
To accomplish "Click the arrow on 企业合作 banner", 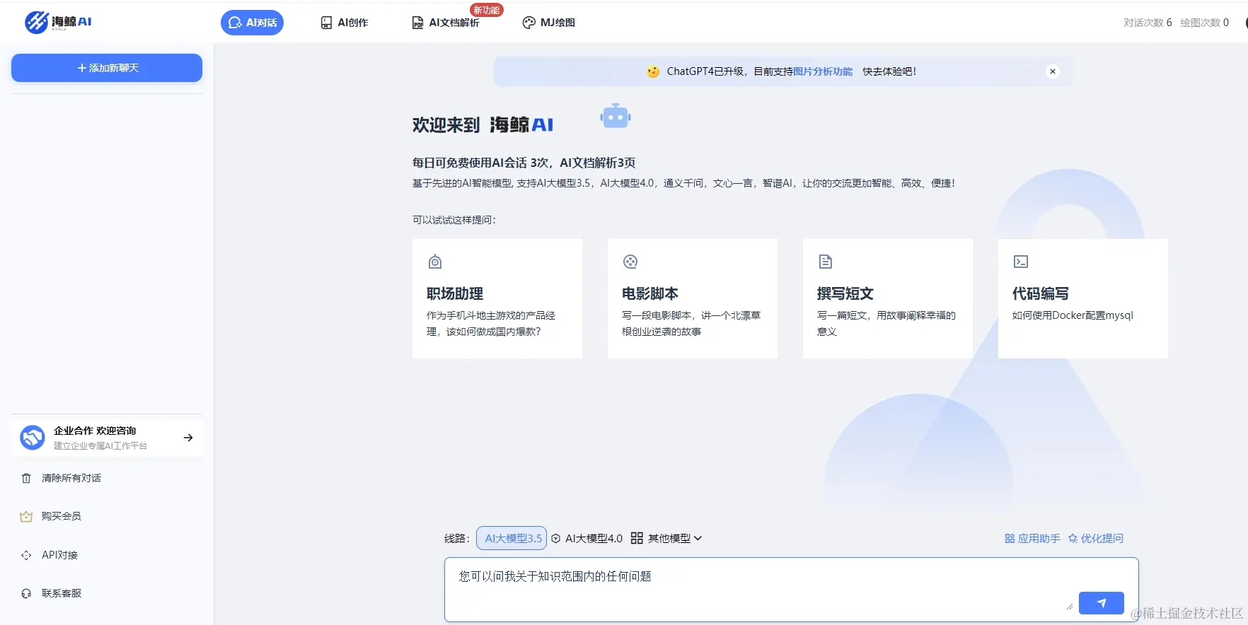I will [x=188, y=438].
